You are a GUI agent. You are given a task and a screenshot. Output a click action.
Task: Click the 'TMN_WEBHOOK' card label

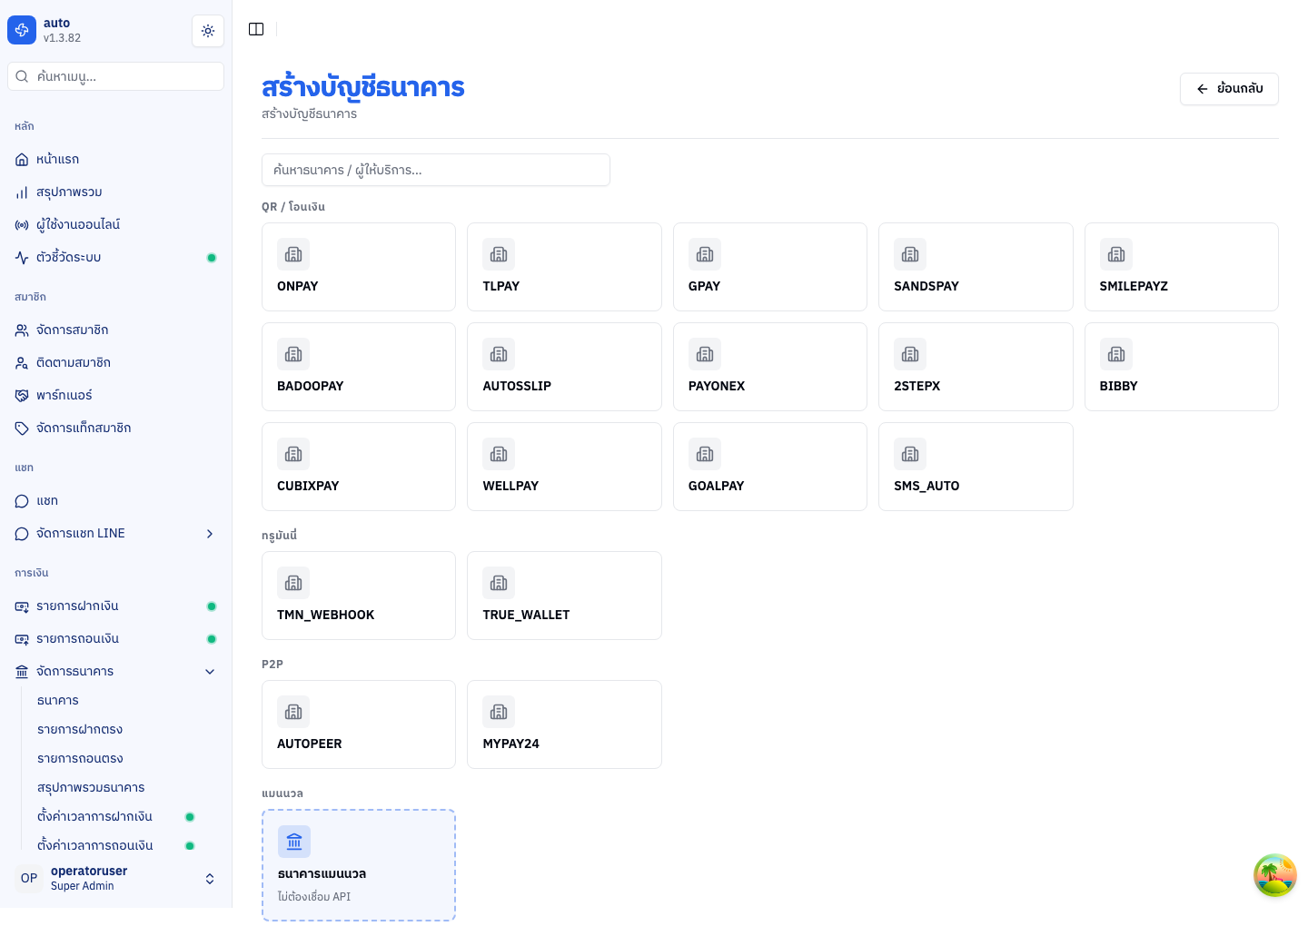(326, 615)
